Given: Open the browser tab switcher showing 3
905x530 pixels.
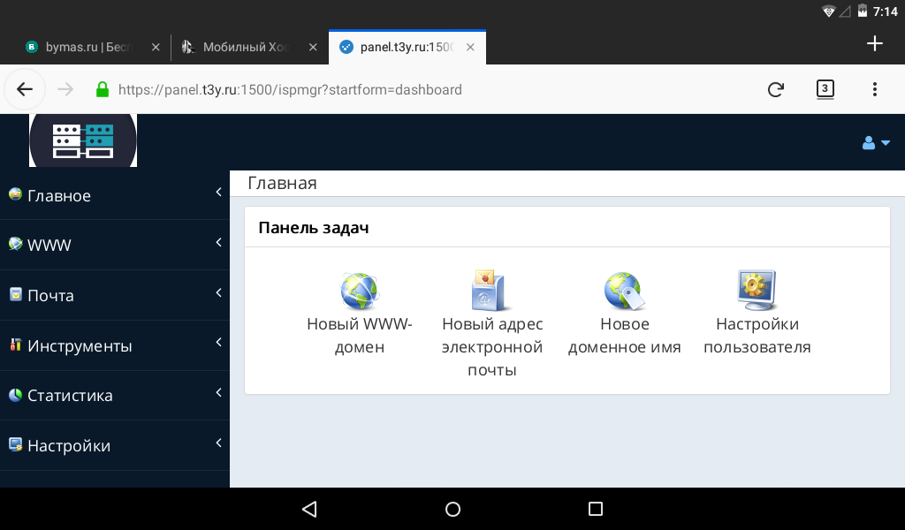Looking at the screenshot, I should (x=825, y=88).
